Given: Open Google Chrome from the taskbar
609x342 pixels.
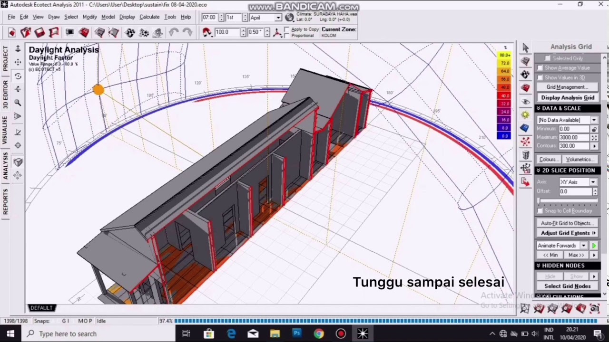Looking at the screenshot, I should 319,333.
